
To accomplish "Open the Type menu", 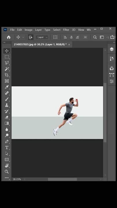I will click(x=47, y=30).
